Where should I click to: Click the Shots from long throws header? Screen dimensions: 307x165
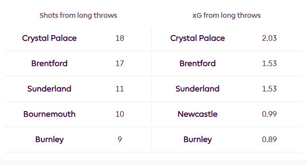(x=78, y=15)
